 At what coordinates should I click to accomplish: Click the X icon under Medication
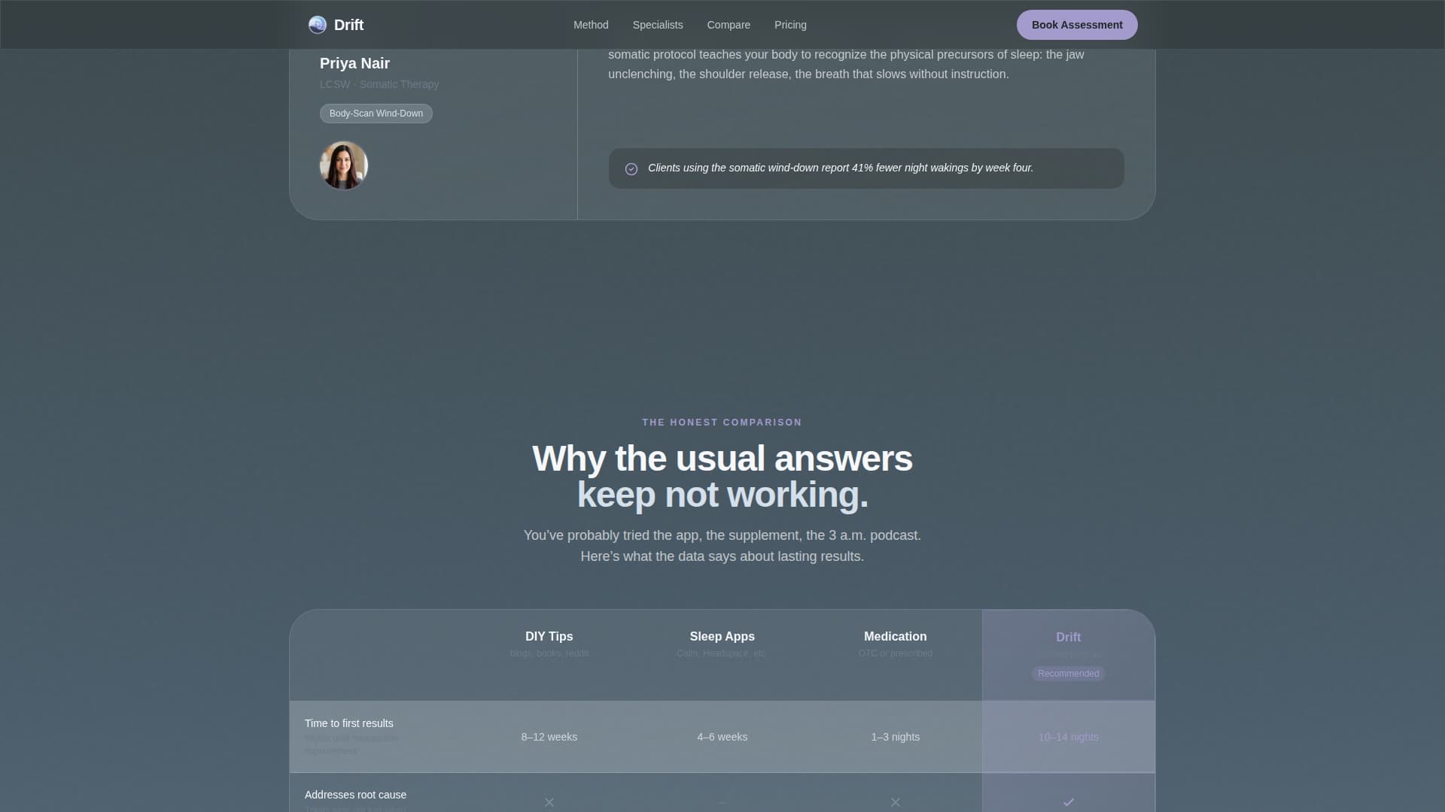896,802
